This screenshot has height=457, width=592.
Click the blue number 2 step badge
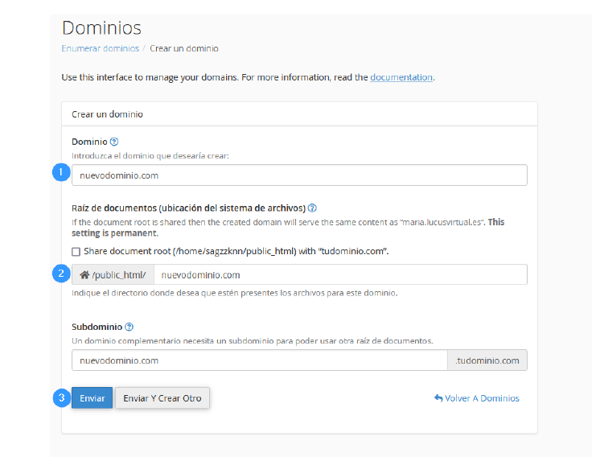(59, 274)
